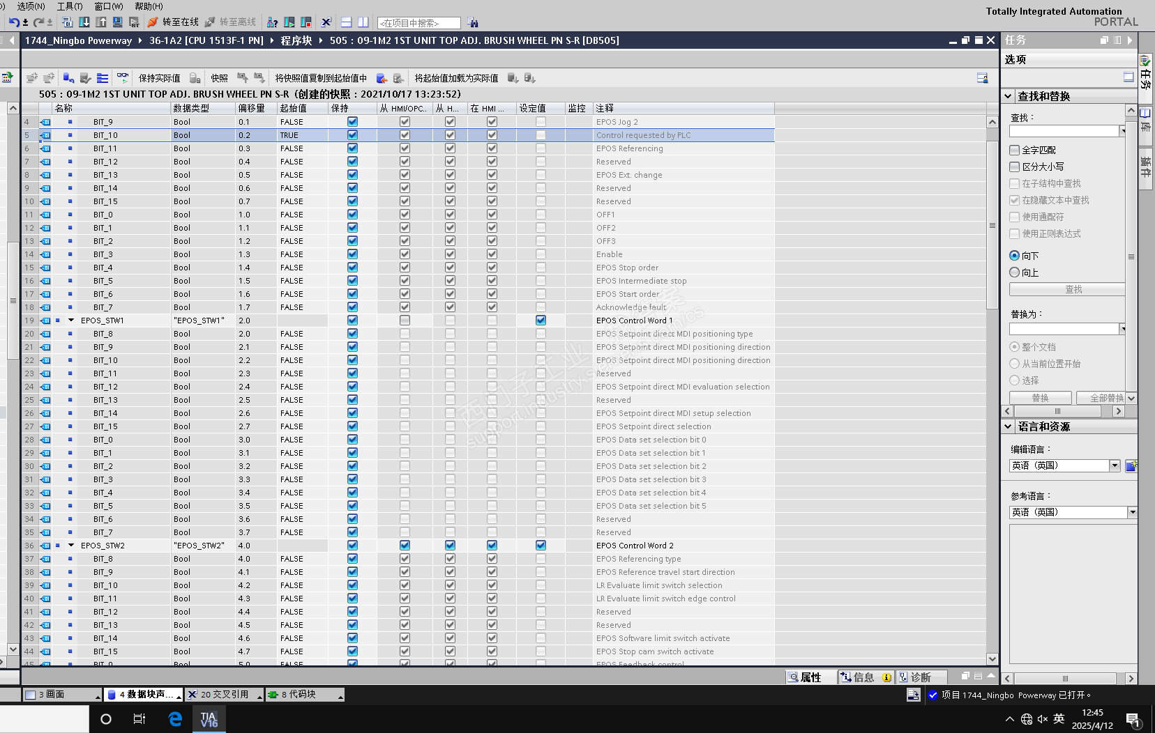
Task: Select the 向下 search direction radio
Action: pos(1015,256)
